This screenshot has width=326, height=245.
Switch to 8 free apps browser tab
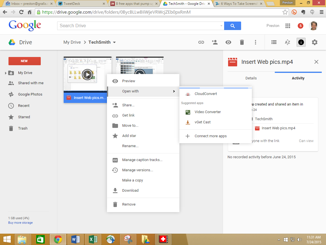tap(134, 4)
